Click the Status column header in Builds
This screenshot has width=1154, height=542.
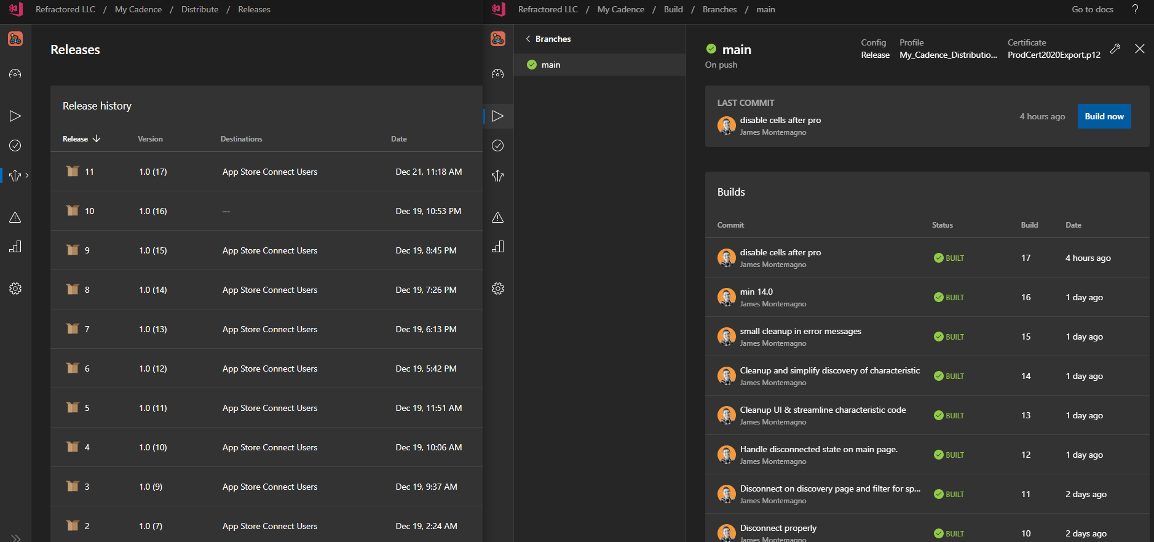942,225
